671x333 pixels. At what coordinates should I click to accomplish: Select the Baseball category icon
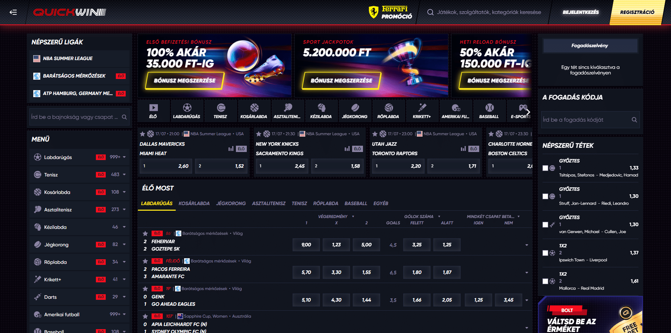tap(489, 108)
